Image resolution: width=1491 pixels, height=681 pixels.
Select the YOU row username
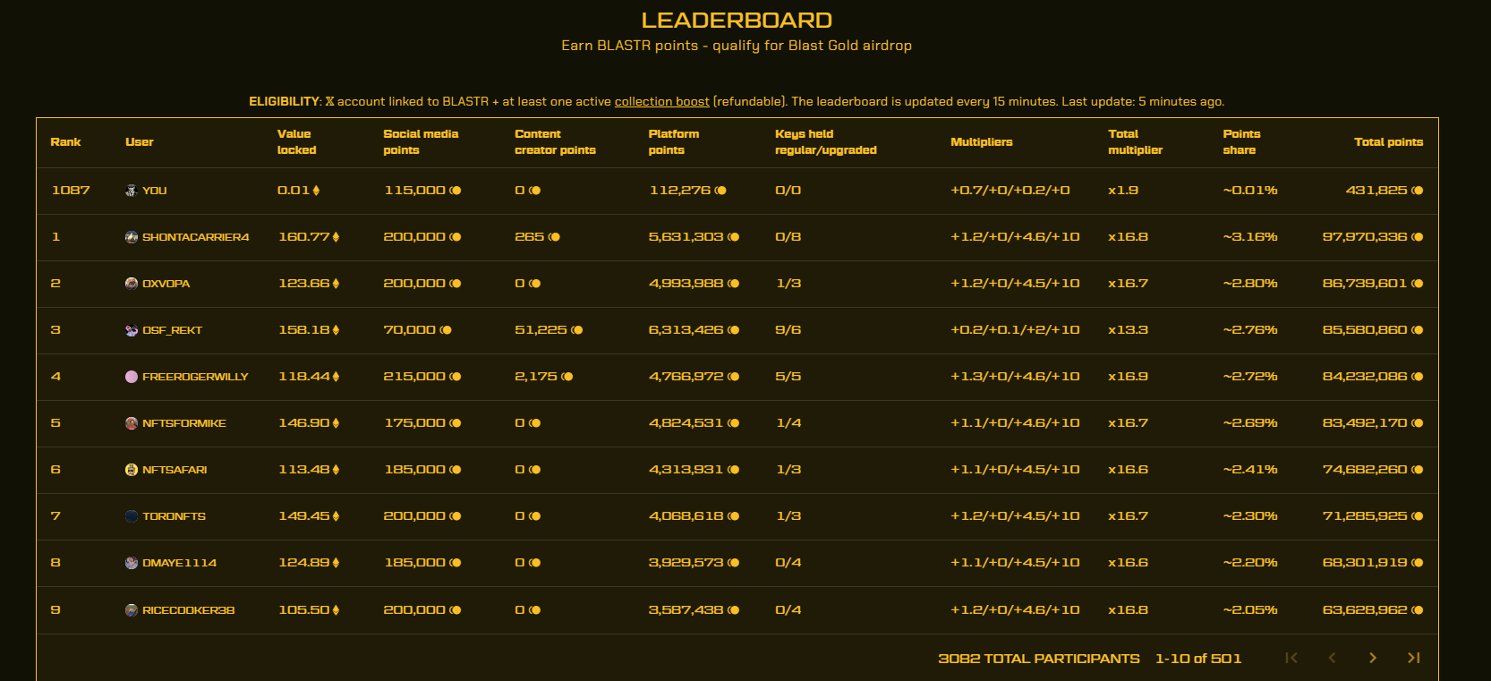click(154, 191)
